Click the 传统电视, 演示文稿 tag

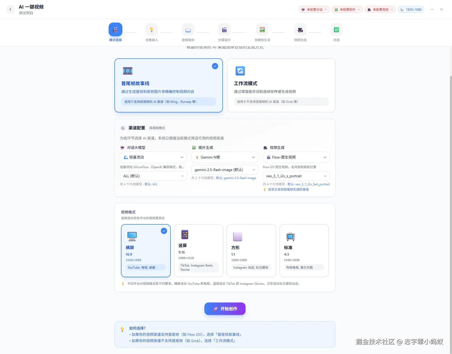304,268
